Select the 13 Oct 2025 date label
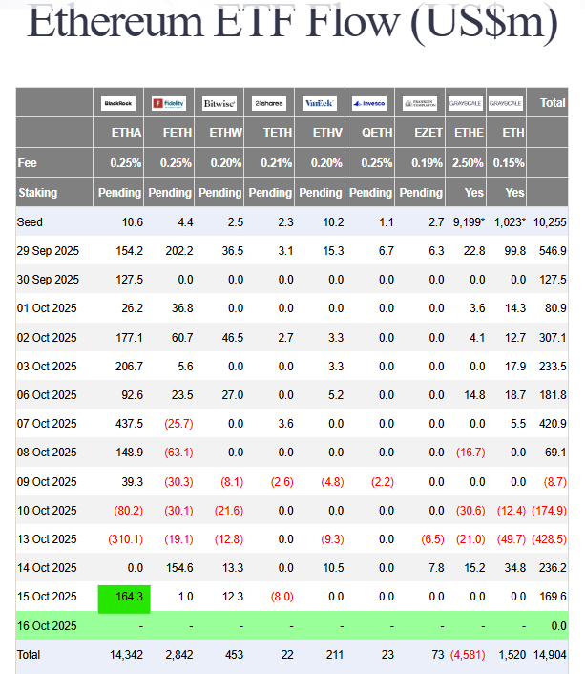 (48, 538)
